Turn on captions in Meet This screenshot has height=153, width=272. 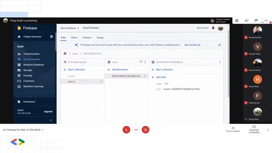233,129
